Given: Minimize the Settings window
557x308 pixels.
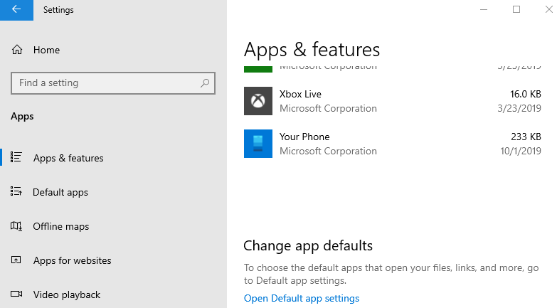Looking at the screenshot, I should pos(484,9).
